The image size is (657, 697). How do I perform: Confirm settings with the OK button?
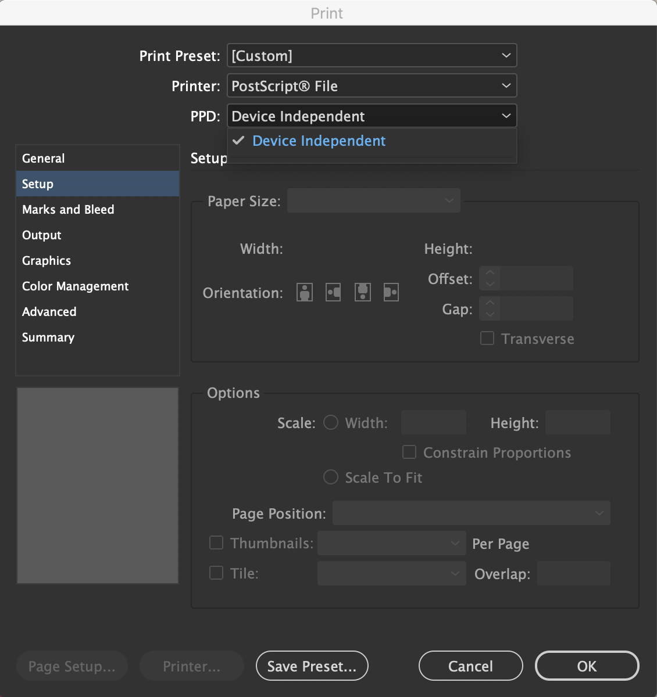(587, 666)
